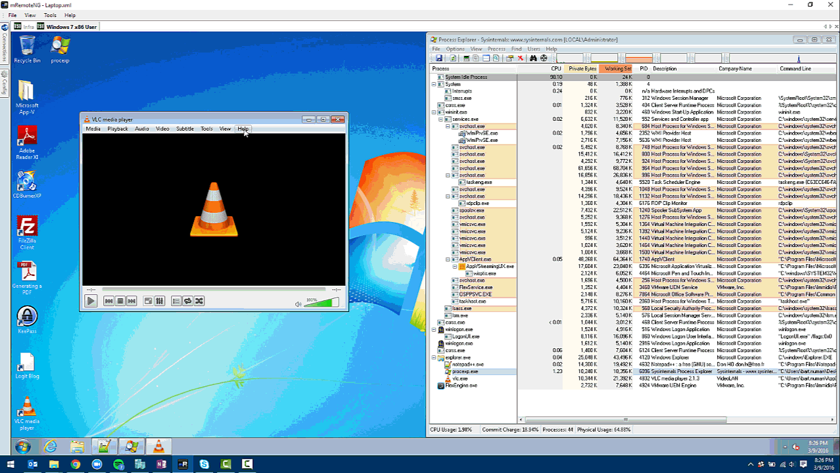Collapse the System process tree node
Screen dimensions: 840x473
[x=434, y=84]
